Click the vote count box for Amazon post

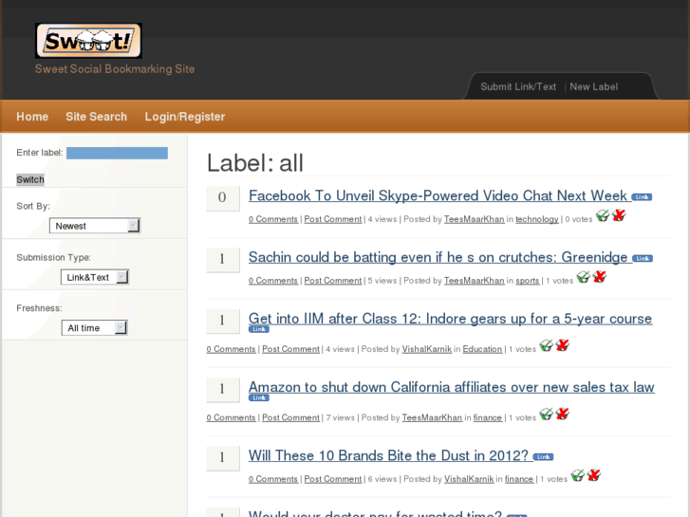[x=223, y=389]
